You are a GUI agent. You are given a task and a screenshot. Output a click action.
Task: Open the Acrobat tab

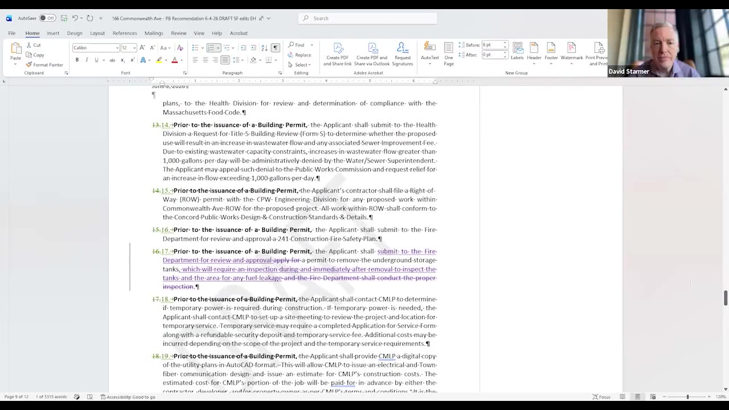click(x=239, y=33)
